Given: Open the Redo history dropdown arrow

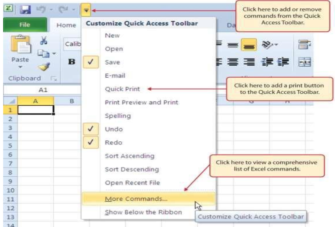Looking at the screenshot, I should pyautogui.click(x=73, y=9).
